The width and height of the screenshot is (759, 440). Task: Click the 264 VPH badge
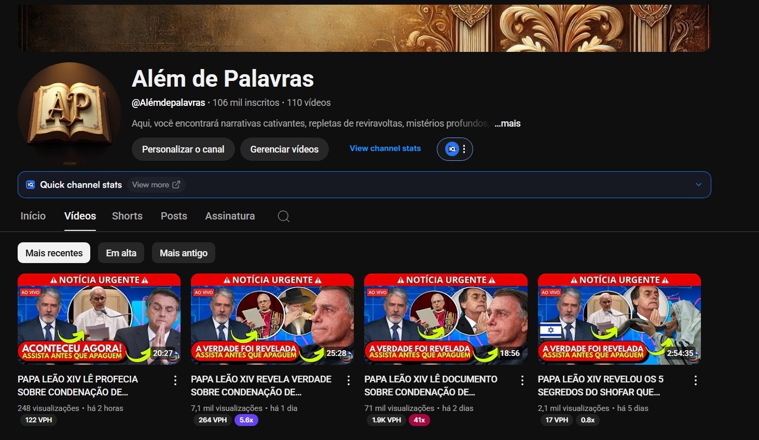[x=213, y=420]
